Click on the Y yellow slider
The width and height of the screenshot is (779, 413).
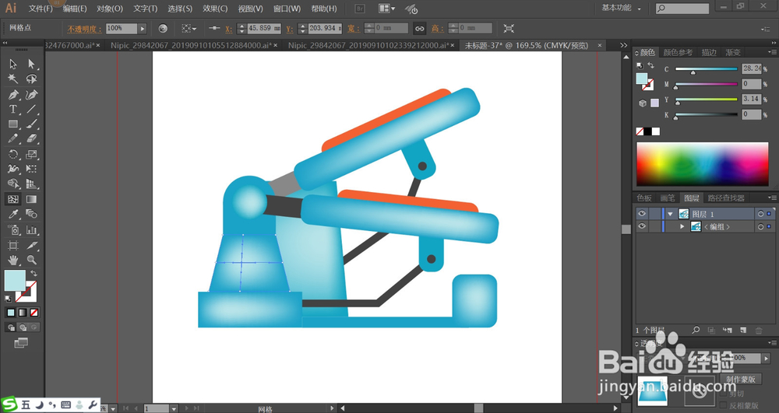point(706,99)
